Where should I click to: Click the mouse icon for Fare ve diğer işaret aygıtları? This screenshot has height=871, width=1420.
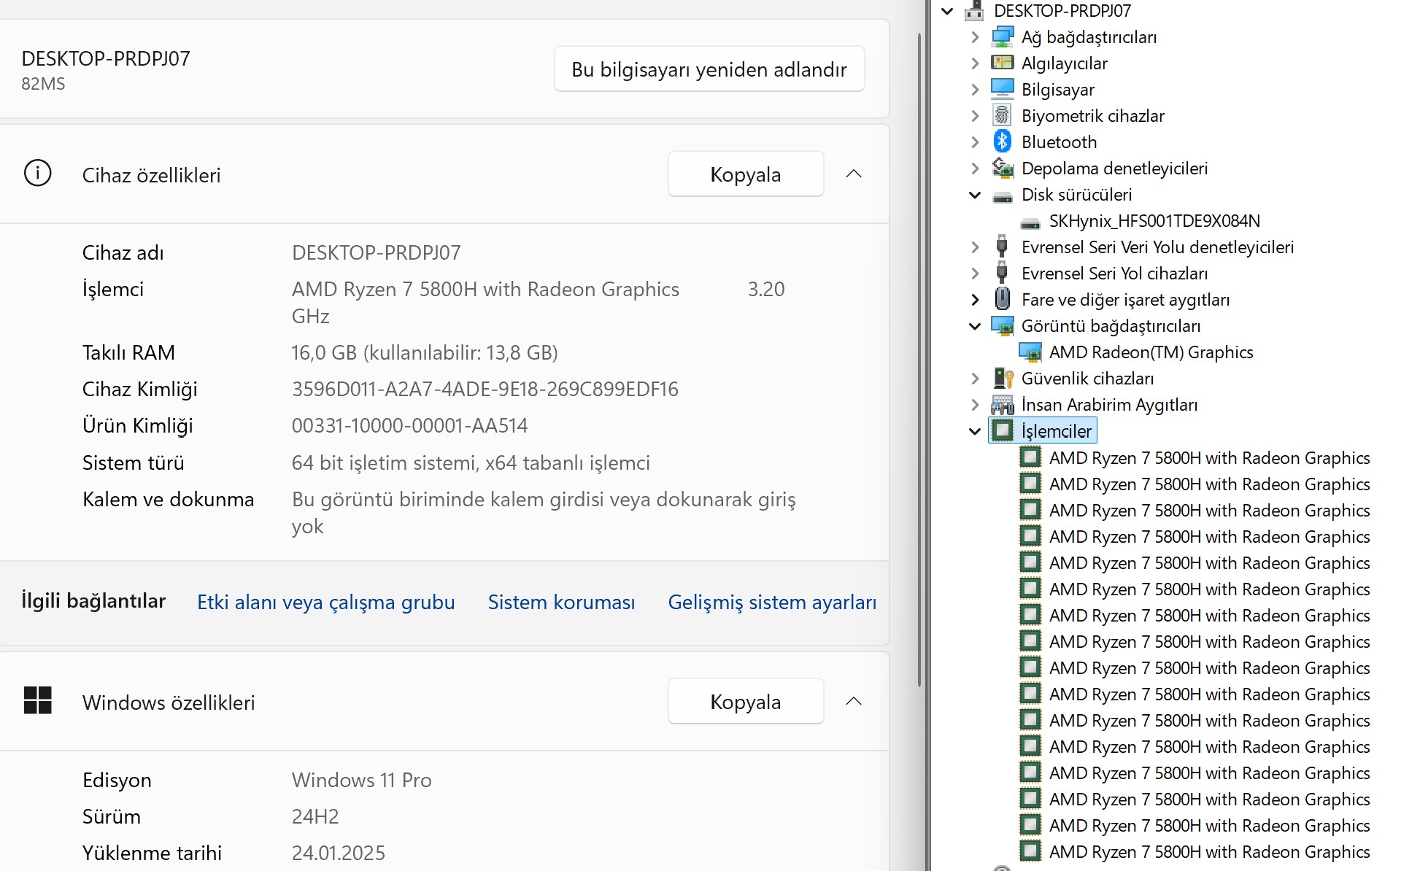click(x=1003, y=299)
